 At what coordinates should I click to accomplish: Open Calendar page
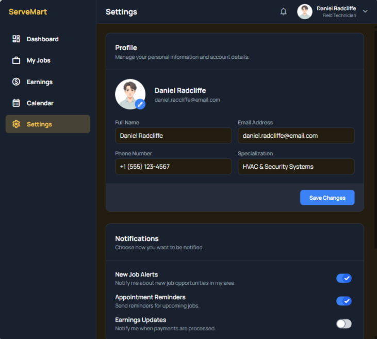(x=48, y=103)
